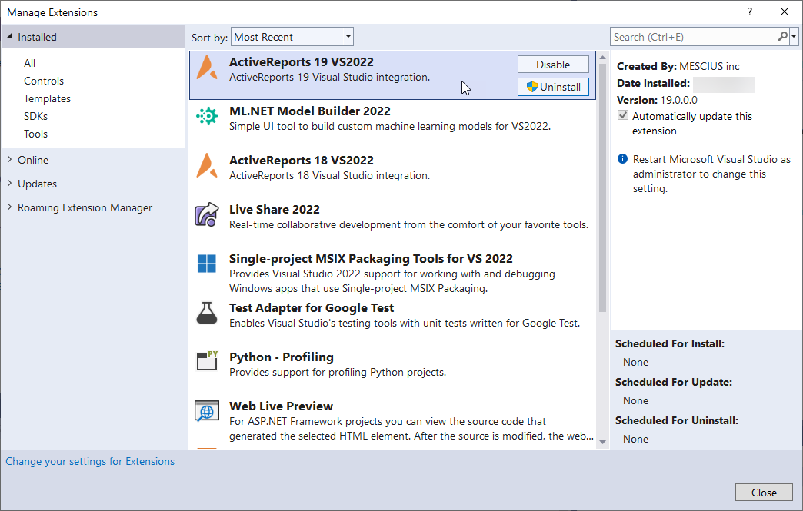803x511 pixels.
Task: Open the help question mark button
Action: point(750,12)
